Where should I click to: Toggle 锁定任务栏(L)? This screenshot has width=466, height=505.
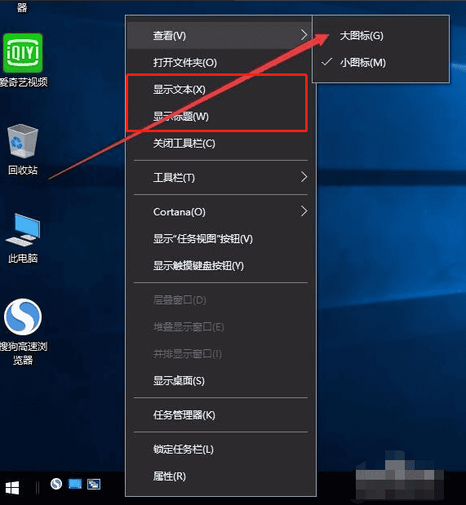click(219, 450)
